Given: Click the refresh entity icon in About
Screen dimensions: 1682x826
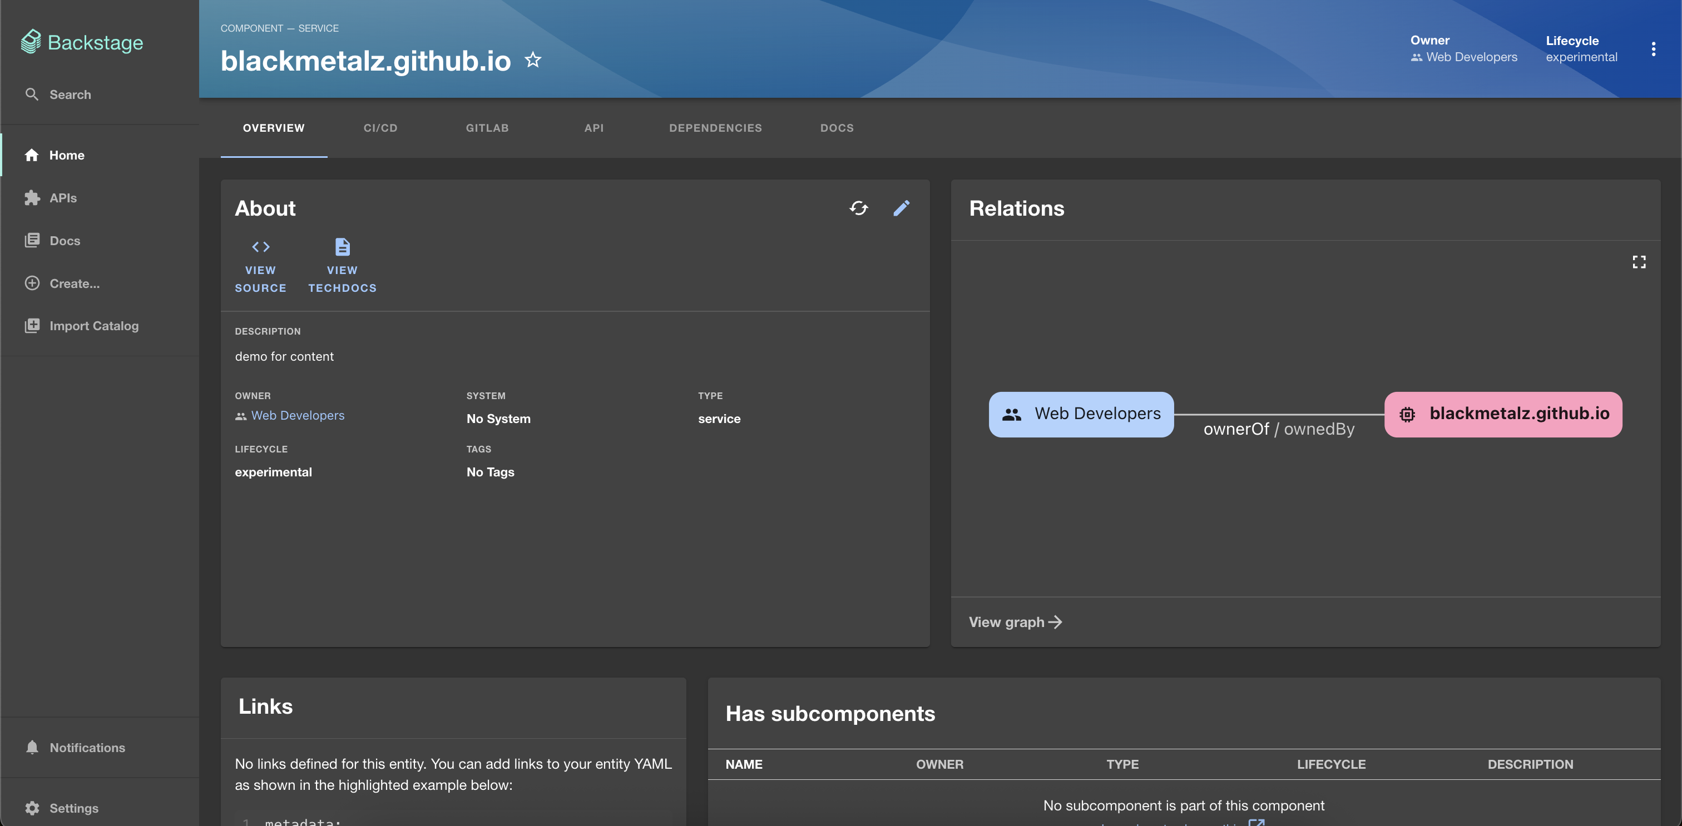Looking at the screenshot, I should point(859,208).
